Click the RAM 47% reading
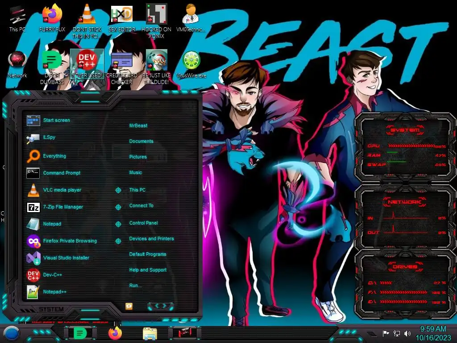 (440, 155)
